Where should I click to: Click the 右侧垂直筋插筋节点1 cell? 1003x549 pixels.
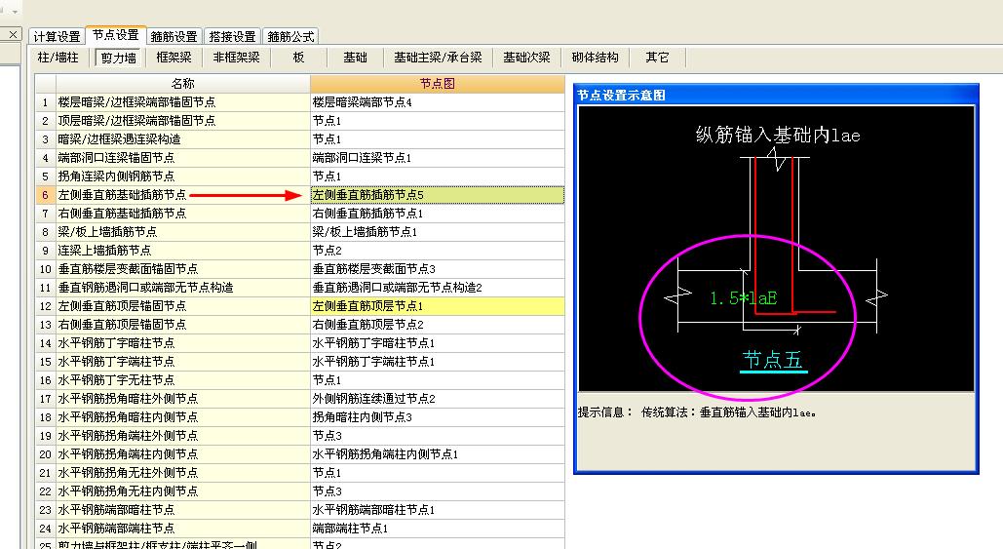pyautogui.click(x=438, y=214)
